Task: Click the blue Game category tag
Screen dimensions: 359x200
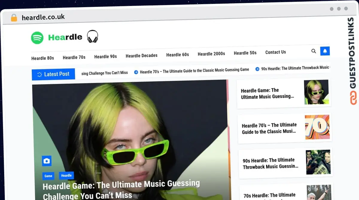Action: coord(48,176)
